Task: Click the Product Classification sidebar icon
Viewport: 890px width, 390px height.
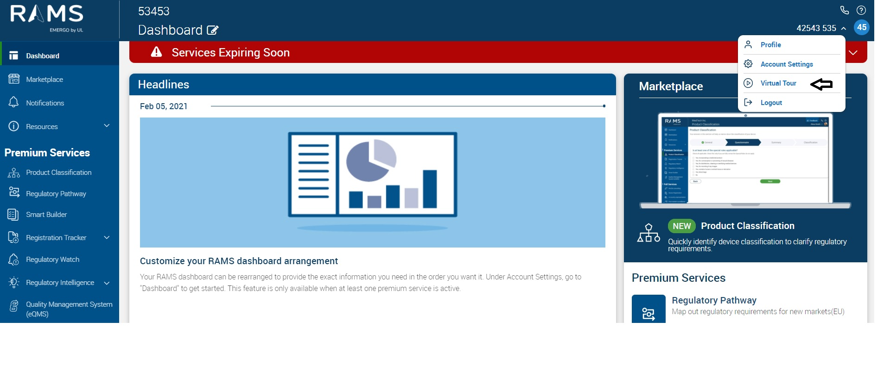Action: (14, 173)
